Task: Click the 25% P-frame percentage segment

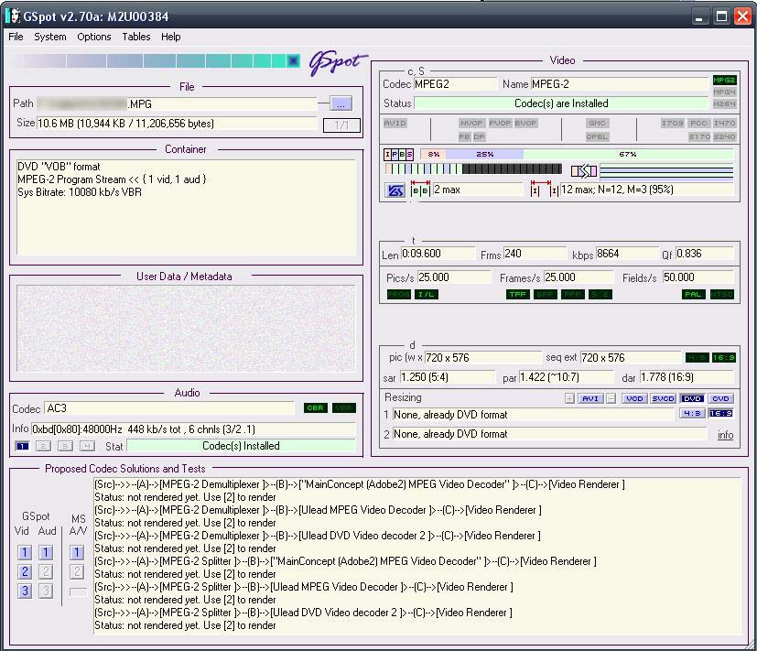Action: [x=484, y=154]
